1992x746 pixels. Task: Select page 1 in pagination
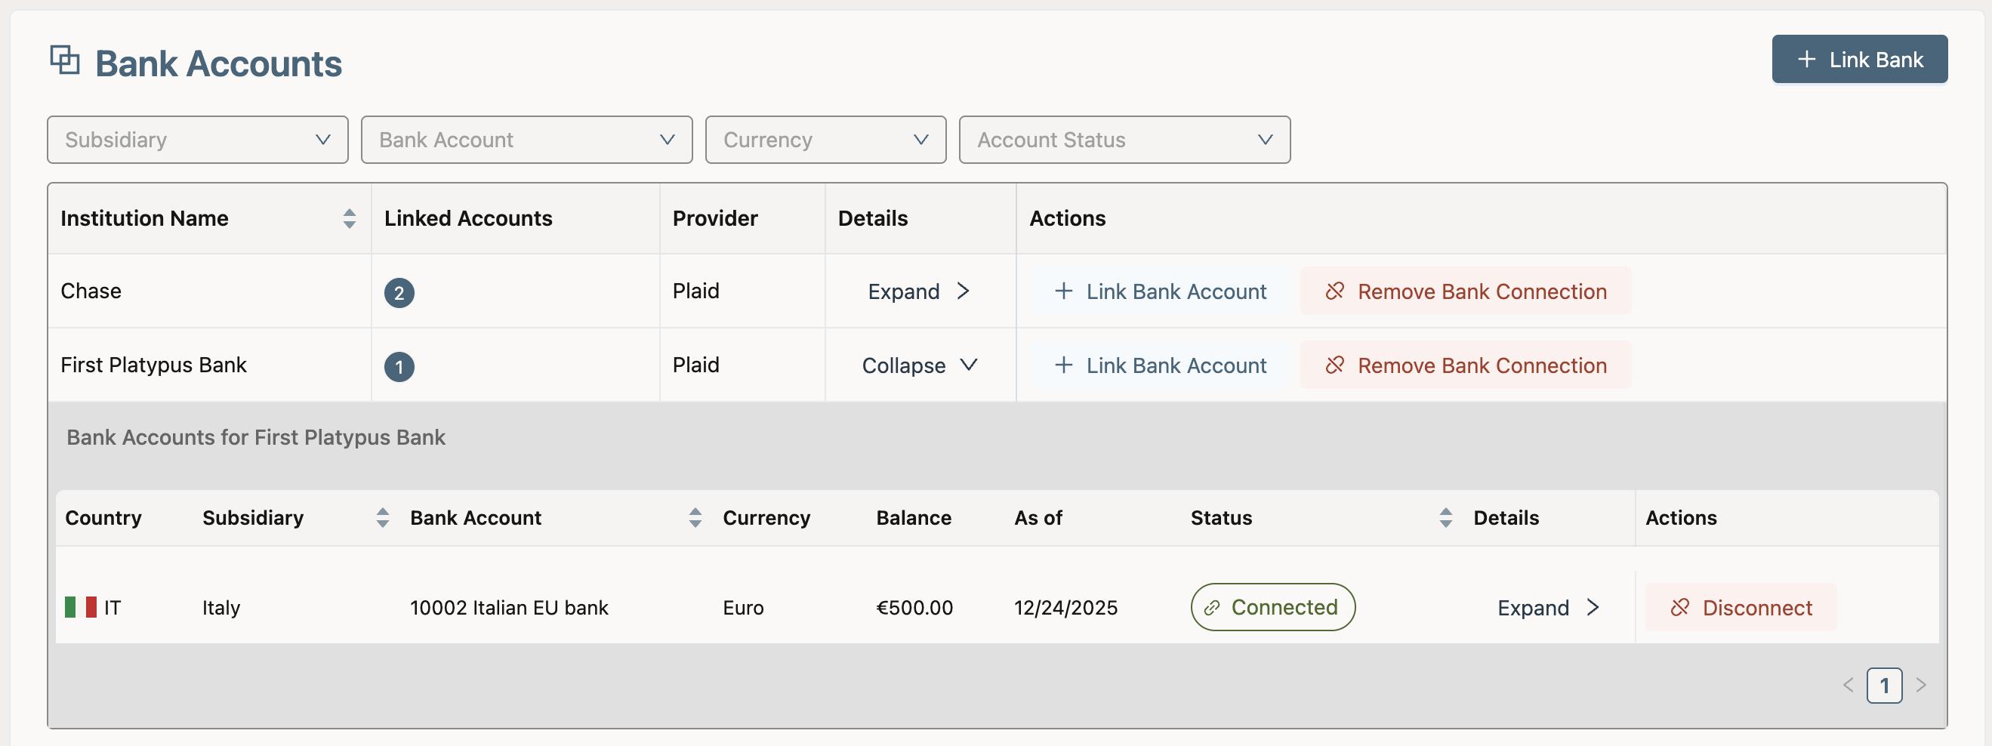coord(1884,686)
